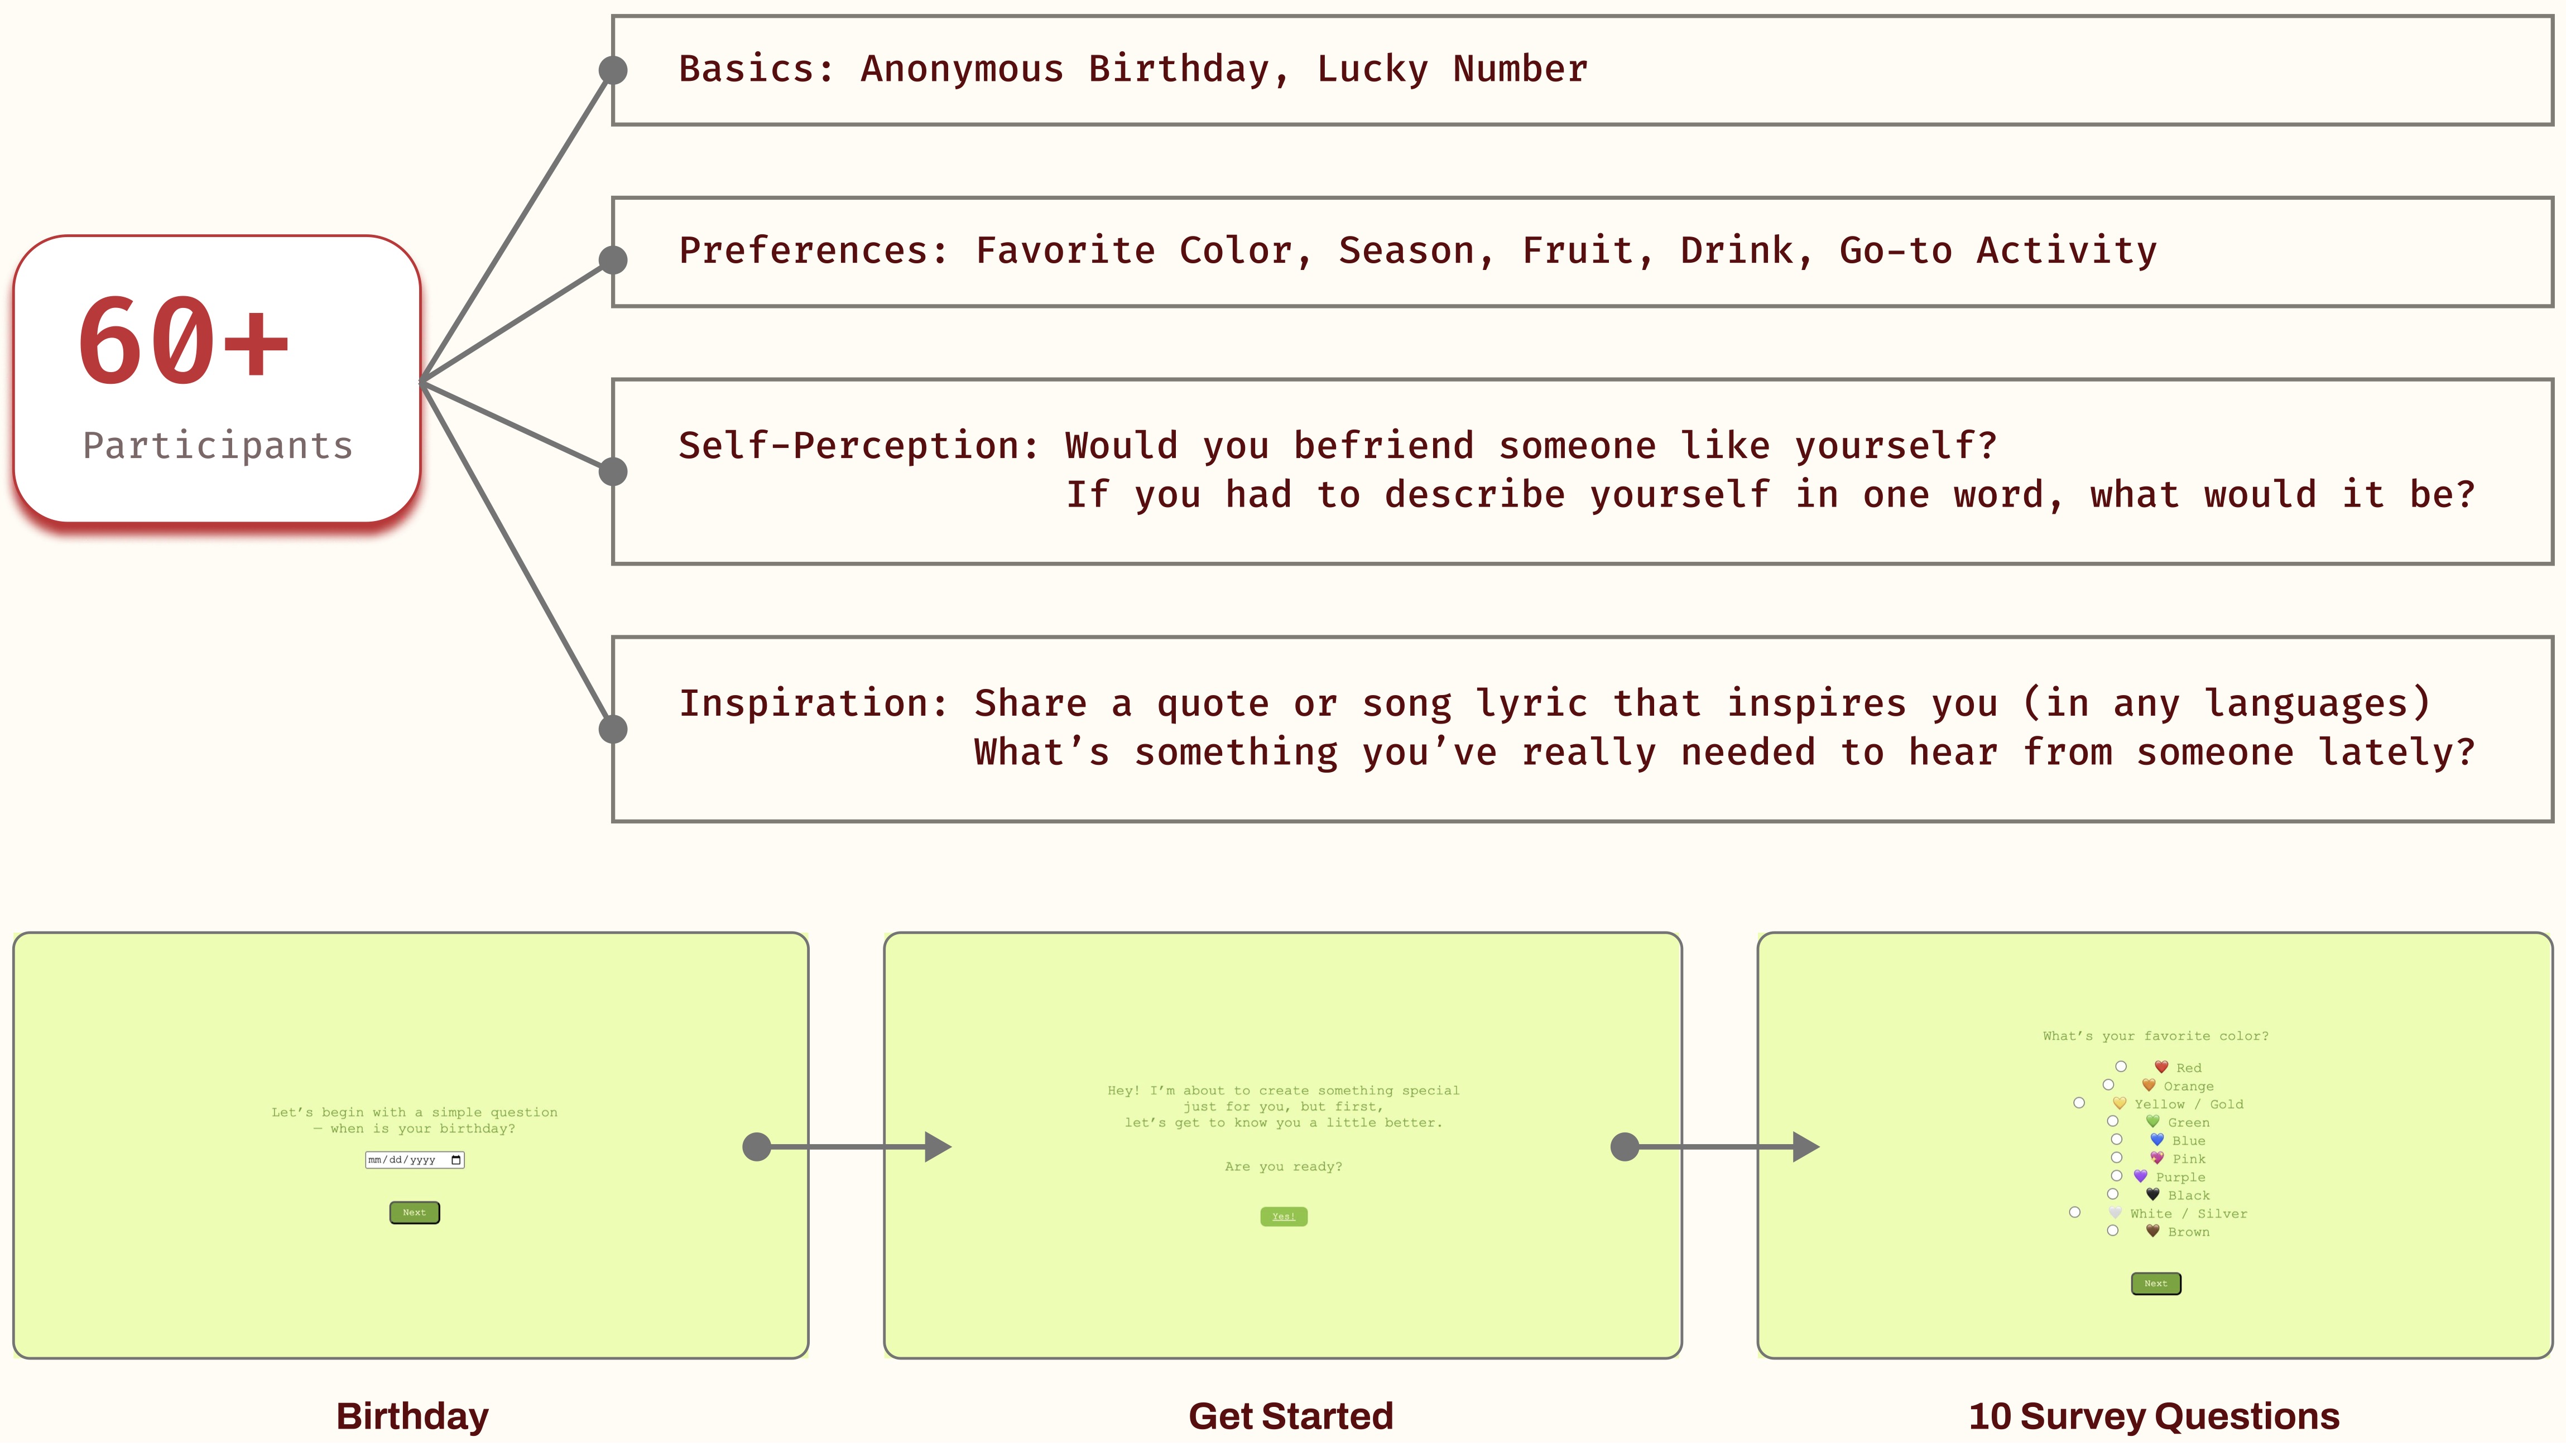Select the Red radio button
This screenshot has height=1456, width=2566.
2121,1067
